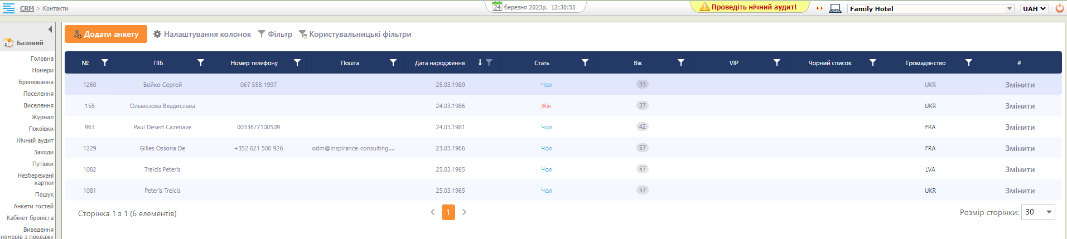Open filter on Стать column
The height and width of the screenshot is (239, 1067).
tap(585, 62)
